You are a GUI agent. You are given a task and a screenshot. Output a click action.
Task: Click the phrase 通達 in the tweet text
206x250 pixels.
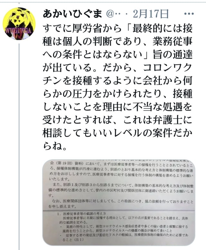pyautogui.click(x=182, y=54)
